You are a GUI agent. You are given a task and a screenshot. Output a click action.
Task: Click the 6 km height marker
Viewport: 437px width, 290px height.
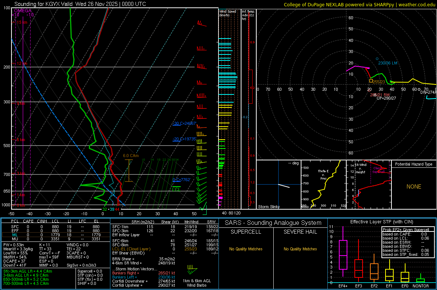tap(21, 140)
